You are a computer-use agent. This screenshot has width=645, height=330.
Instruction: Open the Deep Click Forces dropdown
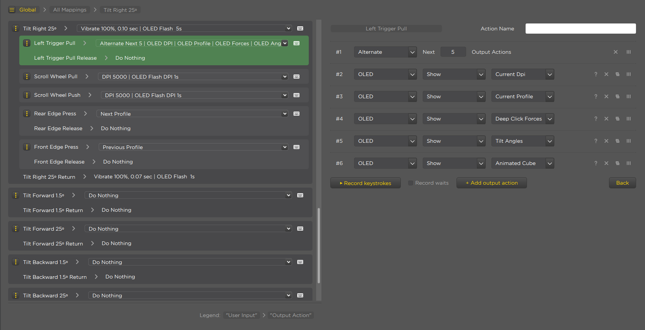(523, 119)
